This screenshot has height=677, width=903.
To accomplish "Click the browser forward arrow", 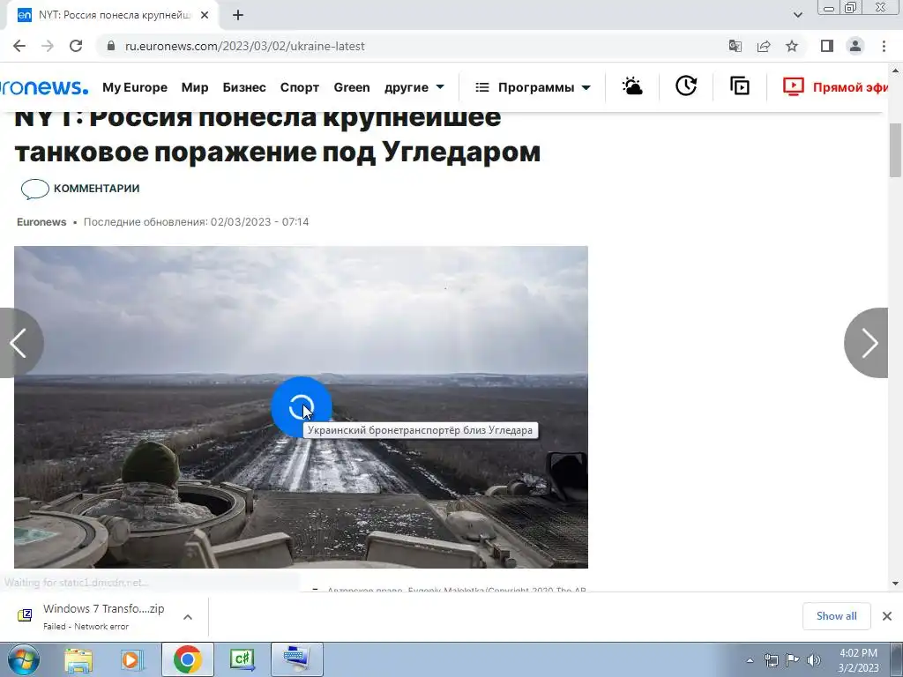I will point(48,46).
